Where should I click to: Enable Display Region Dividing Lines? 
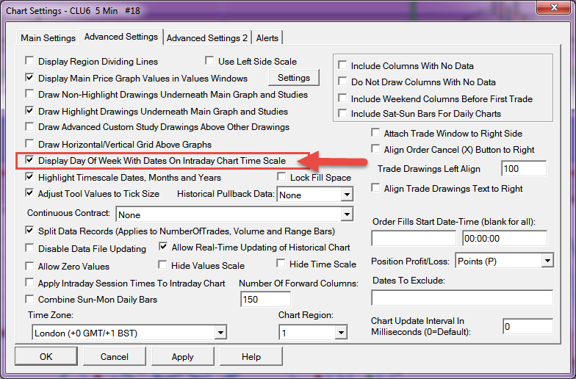[x=29, y=60]
